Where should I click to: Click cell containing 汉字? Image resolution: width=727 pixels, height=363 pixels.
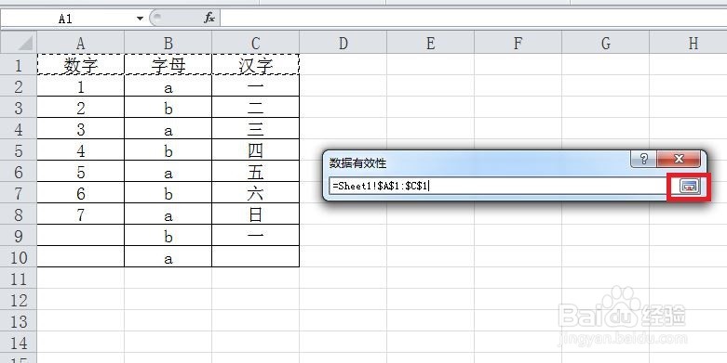pos(255,65)
